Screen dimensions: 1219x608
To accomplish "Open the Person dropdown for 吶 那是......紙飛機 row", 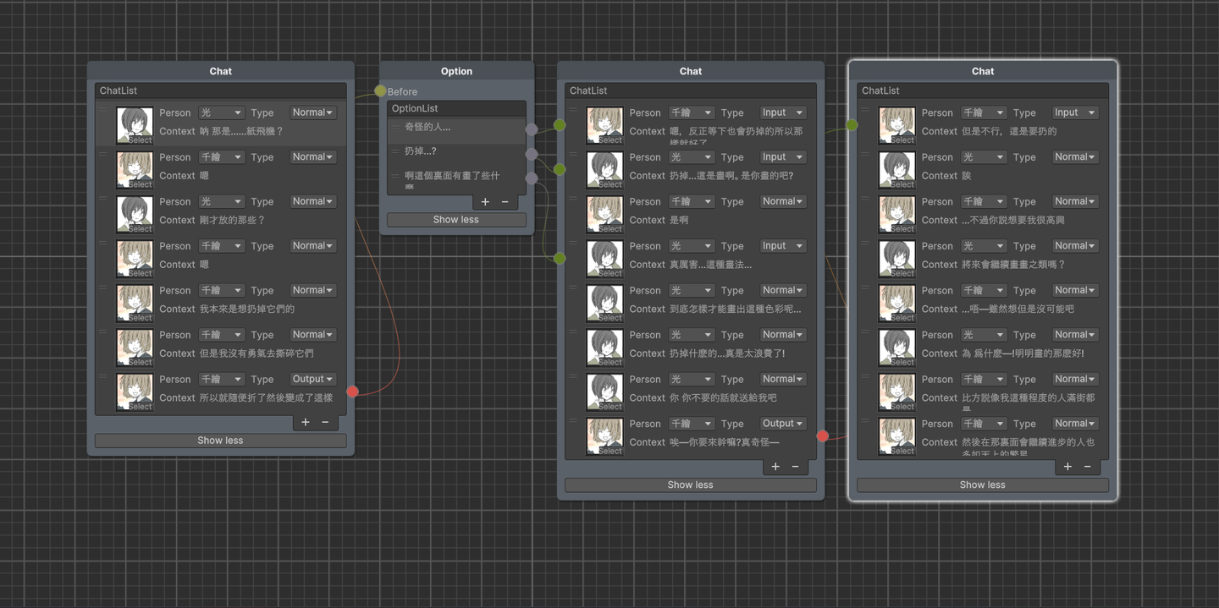I will [221, 112].
